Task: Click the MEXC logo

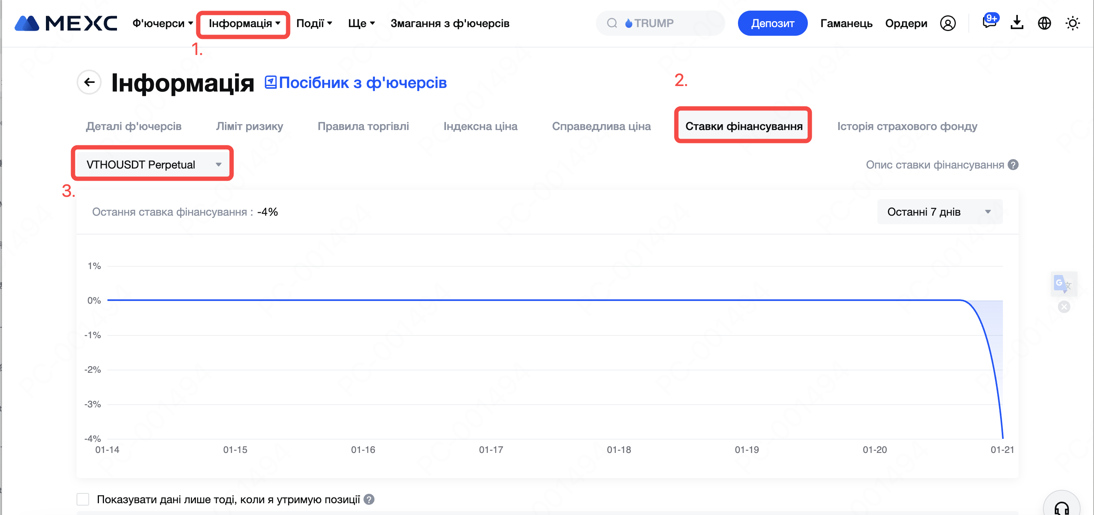Action: [66, 23]
